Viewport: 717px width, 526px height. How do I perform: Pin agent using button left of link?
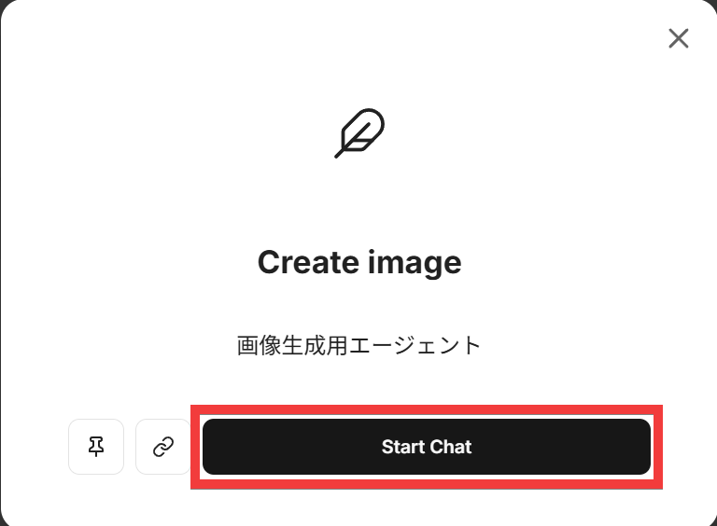tap(96, 447)
